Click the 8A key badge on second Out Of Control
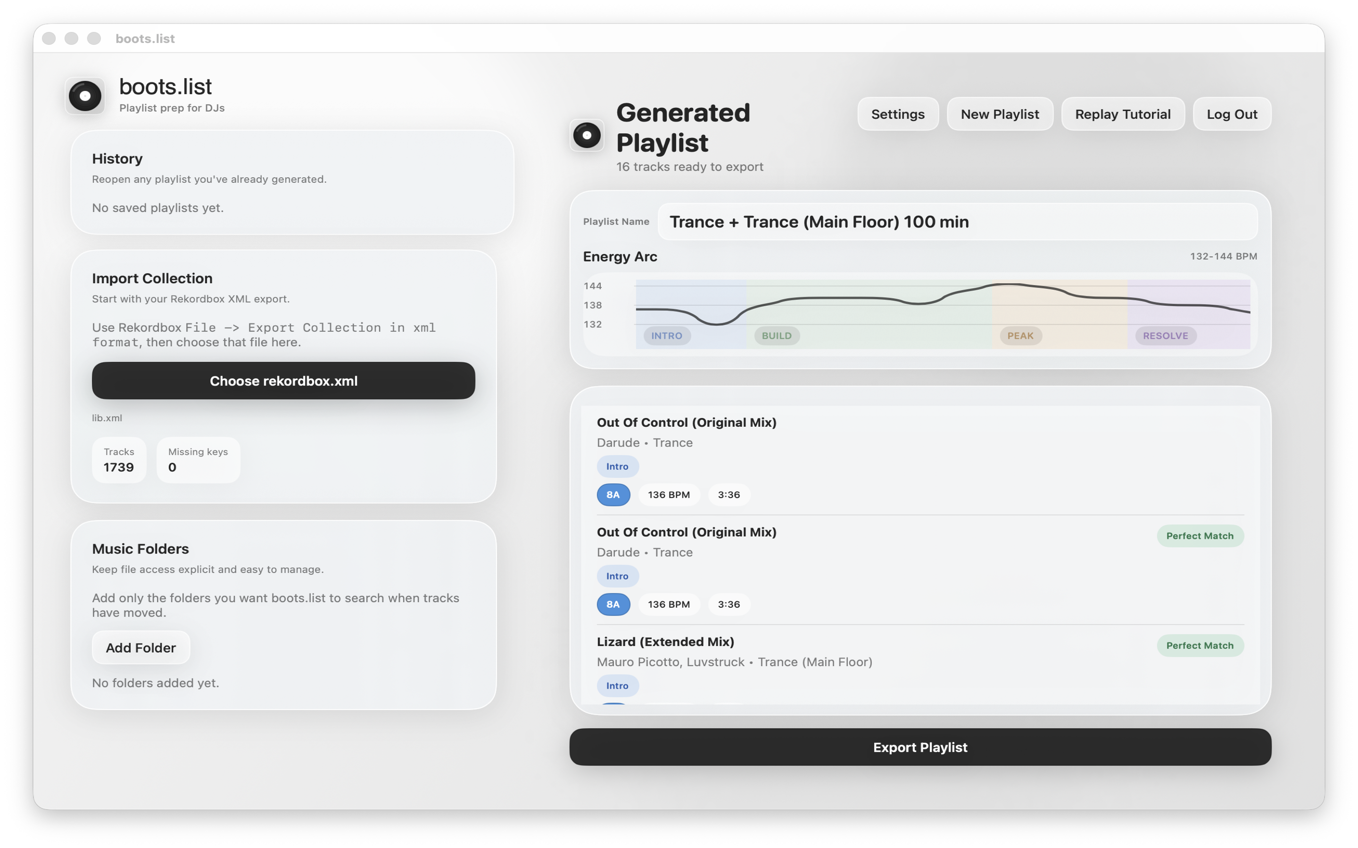The height and width of the screenshot is (848, 1358). coord(613,604)
